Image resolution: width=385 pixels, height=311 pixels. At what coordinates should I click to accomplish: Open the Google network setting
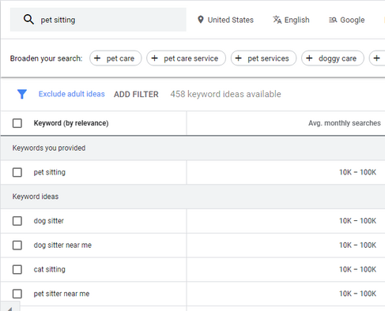click(347, 20)
